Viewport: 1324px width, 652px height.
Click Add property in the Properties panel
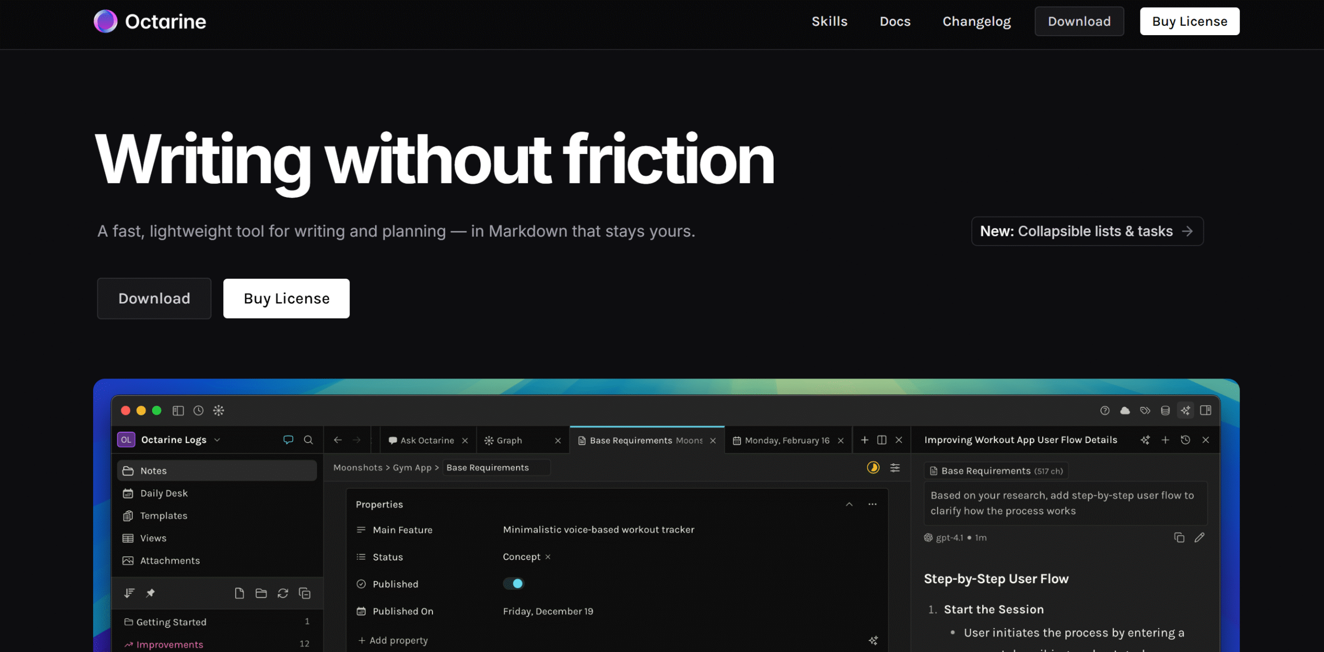tap(393, 641)
